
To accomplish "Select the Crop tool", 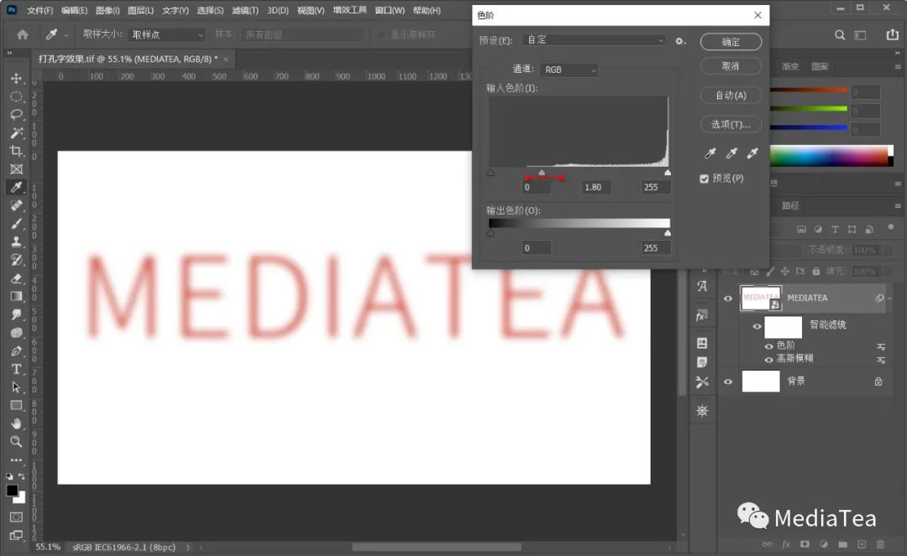I will [16, 151].
